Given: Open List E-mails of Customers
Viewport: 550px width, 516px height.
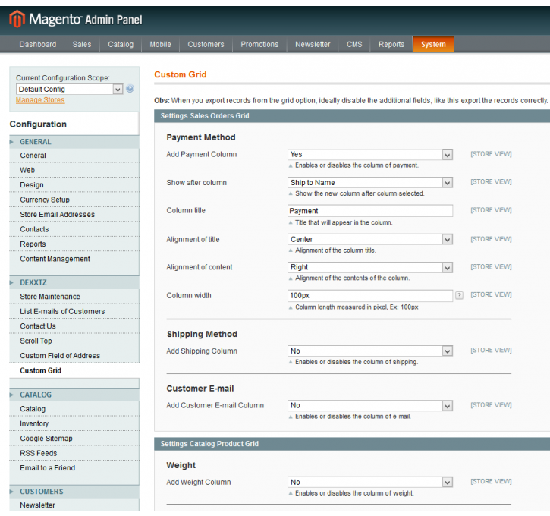Looking at the screenshot, I should [74, 311].
